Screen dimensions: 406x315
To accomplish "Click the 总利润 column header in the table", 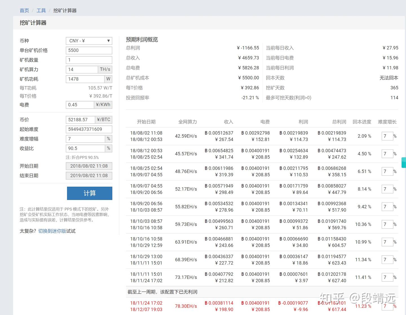I will coord(339,122).
